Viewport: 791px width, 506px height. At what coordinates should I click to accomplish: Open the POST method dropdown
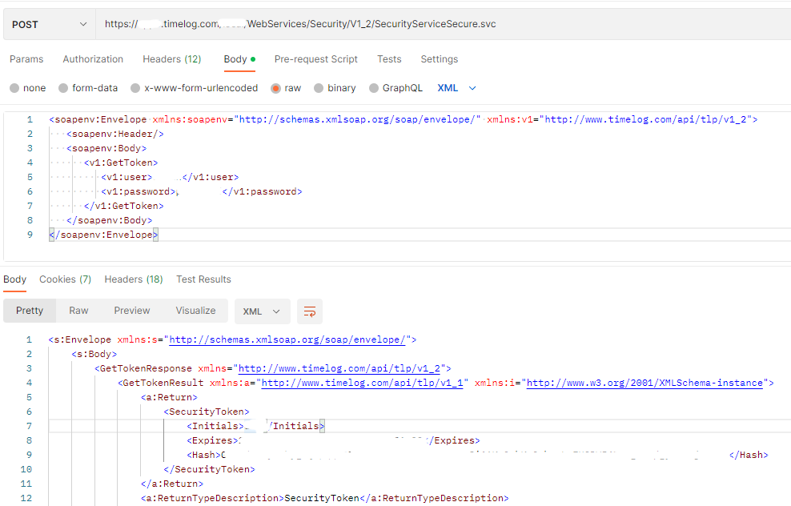click(x=48, y=25)
